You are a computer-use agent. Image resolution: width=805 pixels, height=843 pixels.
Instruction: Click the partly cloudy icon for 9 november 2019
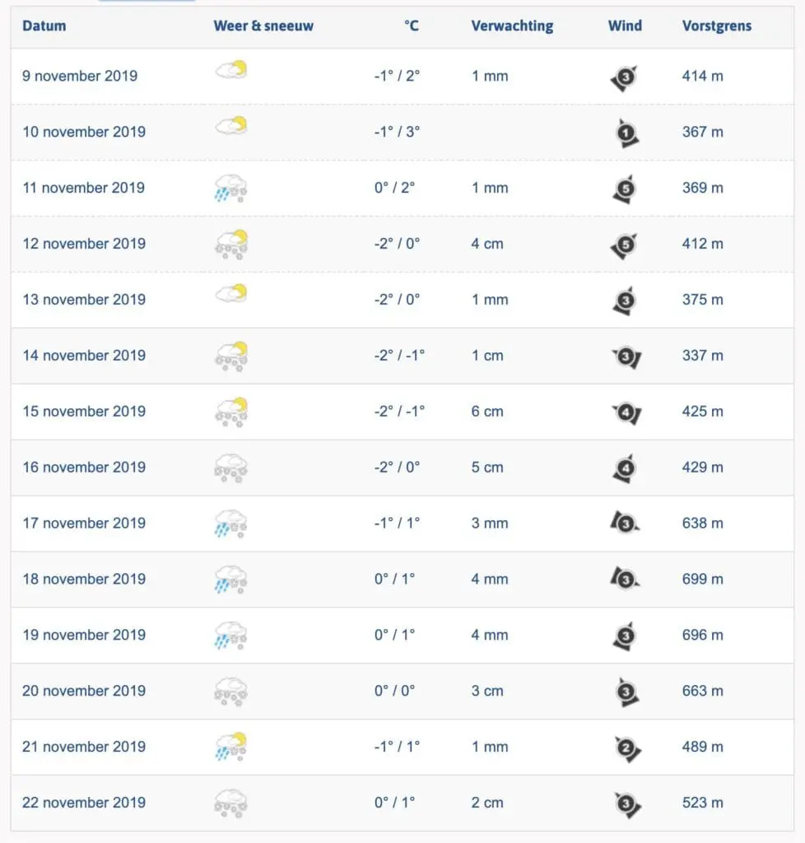pos(231,70)
